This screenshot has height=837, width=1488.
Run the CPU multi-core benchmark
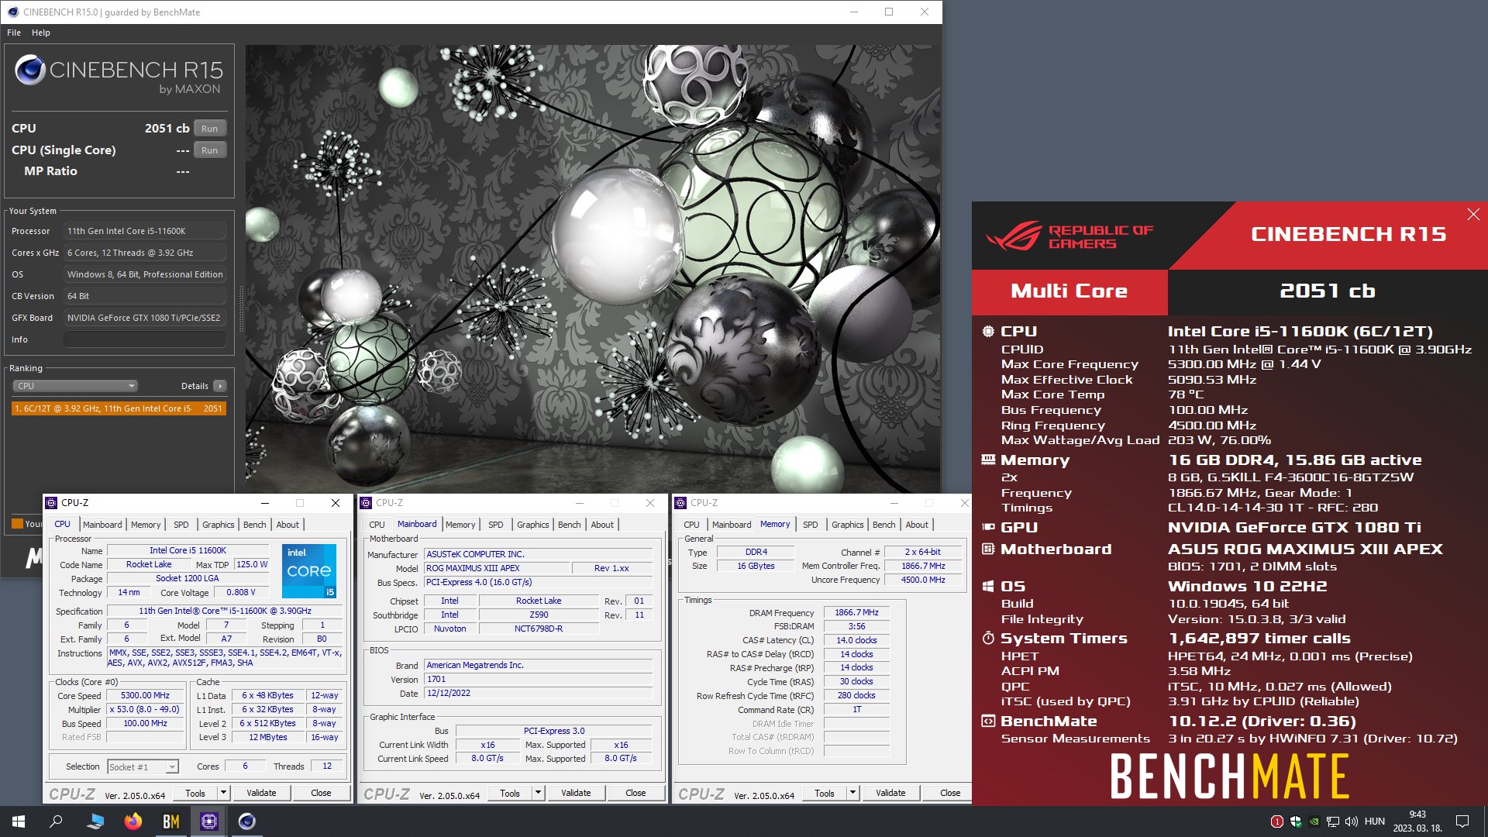coord(210,129)
